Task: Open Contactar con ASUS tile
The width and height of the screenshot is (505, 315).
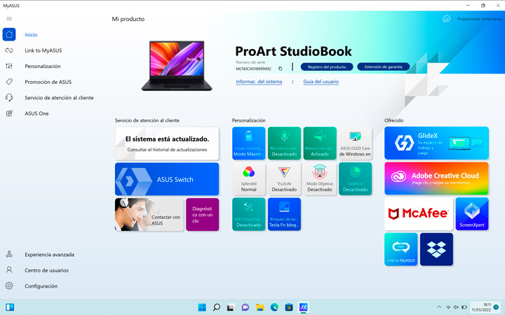Action: pyautogui.click(x=149, y=214)
